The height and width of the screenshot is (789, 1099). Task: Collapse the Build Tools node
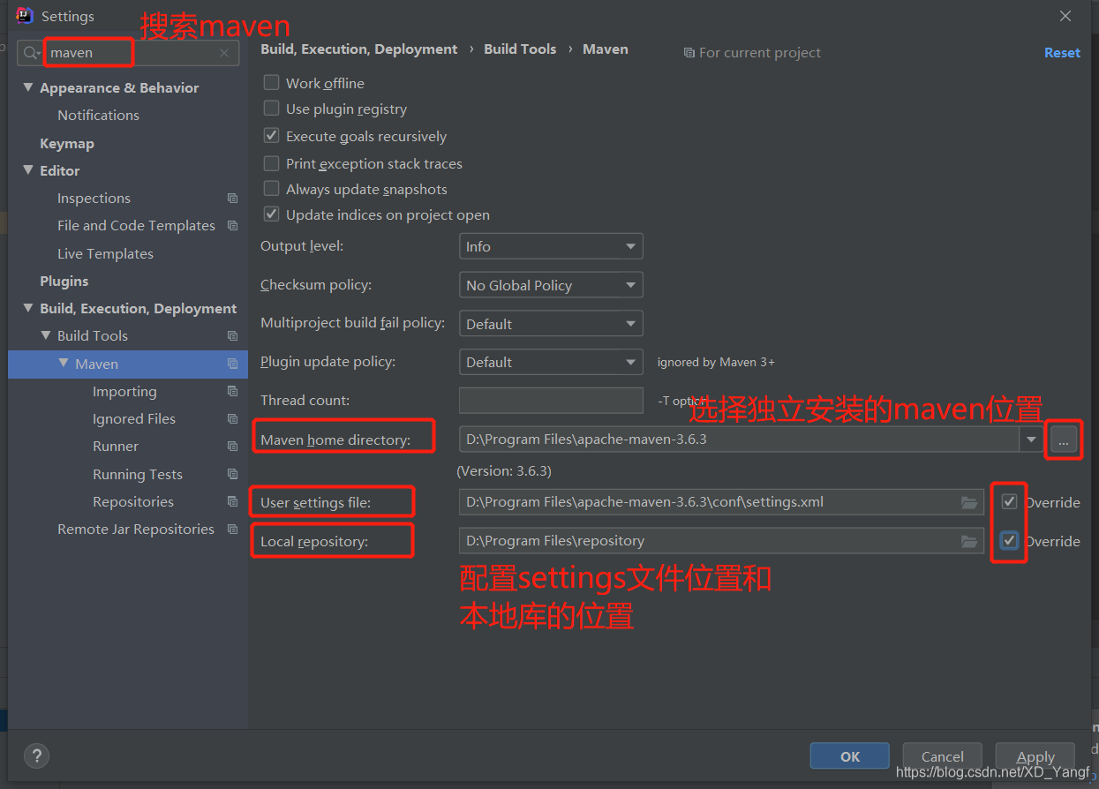click(x=46, y=335)
